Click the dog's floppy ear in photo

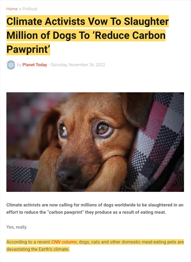point(135,109)
